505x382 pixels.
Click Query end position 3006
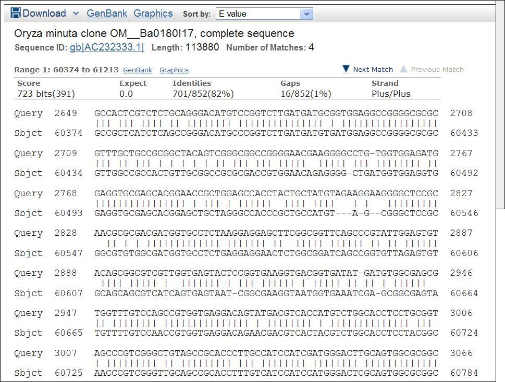pos(461,313)
